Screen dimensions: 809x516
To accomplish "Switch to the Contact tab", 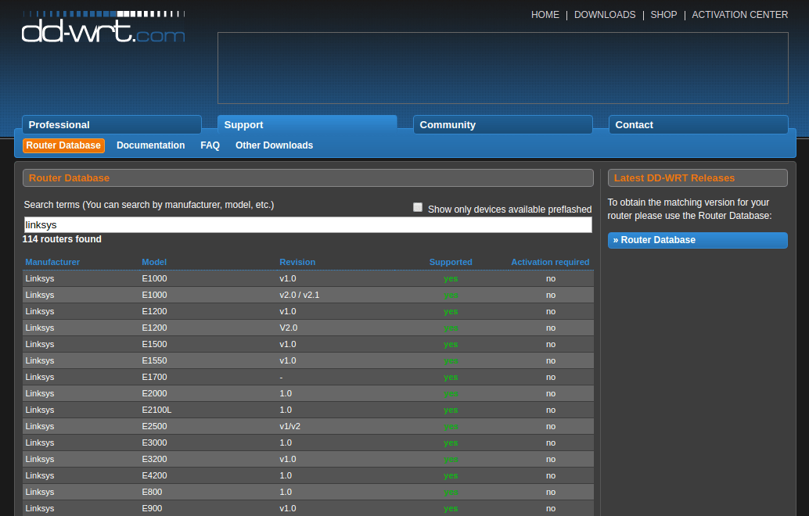I will (698, 125).
